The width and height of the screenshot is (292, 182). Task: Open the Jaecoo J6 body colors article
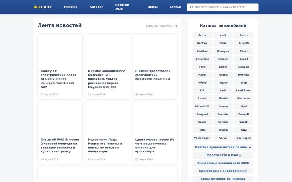pos(155,146)
